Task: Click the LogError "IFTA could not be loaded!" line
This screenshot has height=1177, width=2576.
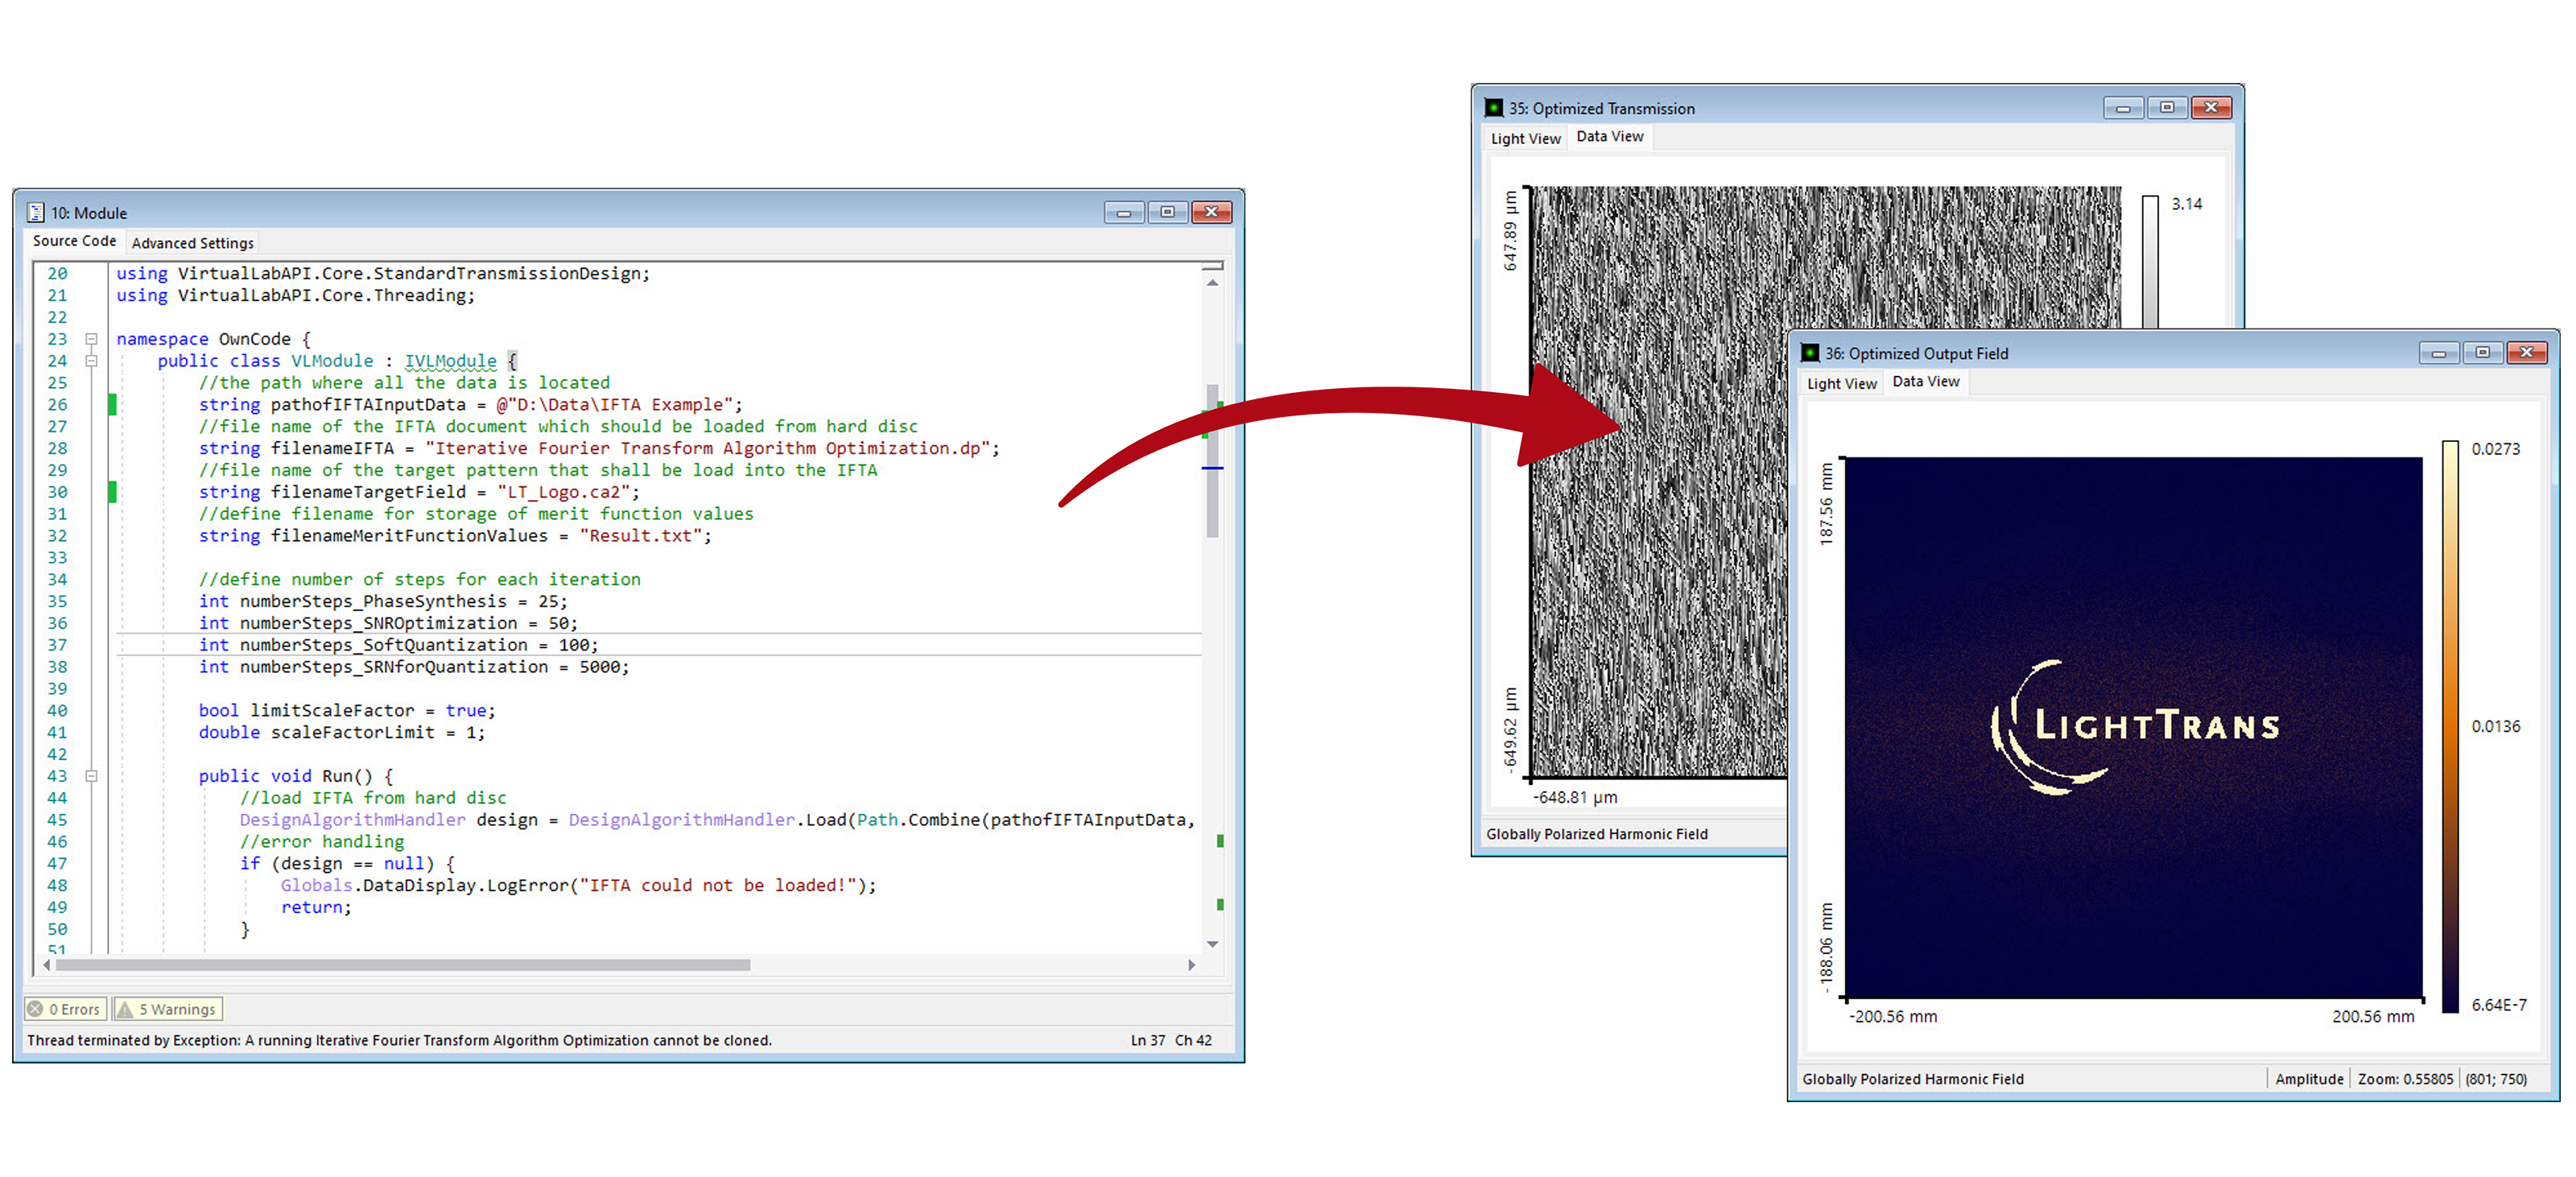Action: pyautogui.click(x=578, y=886)
